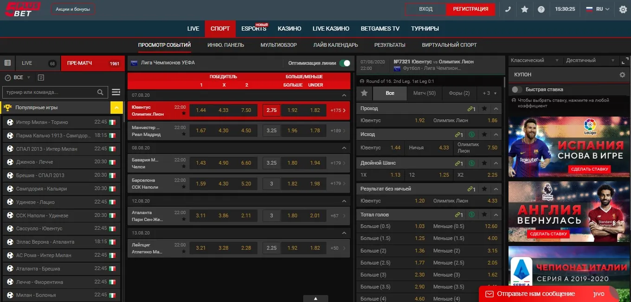Viewport: 631px width, 302px height.
Task: Open help question mark icon
Action: (541, 9)
